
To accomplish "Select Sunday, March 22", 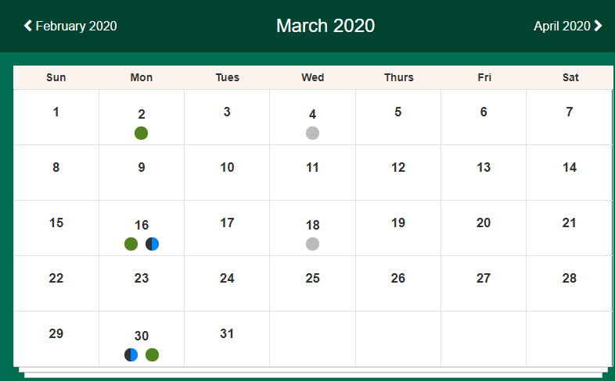I will click(56, 278).
